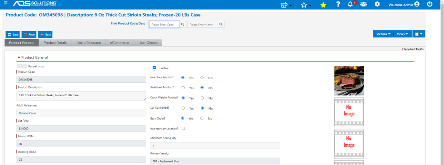Click the first No Image placeholder
Image resolution: width=444 pixels, height=165 pixels.
349,112
